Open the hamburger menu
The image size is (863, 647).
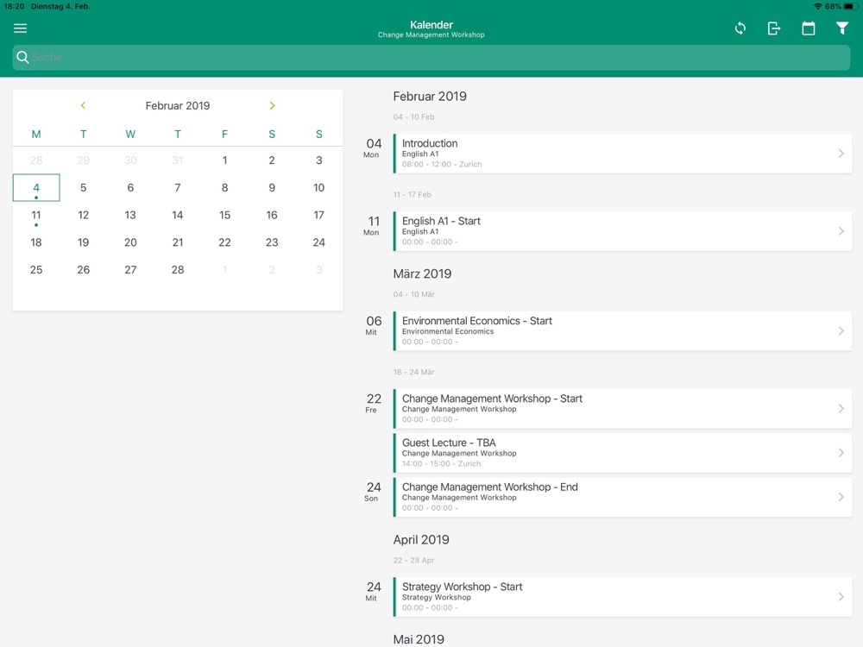(21, 28)
